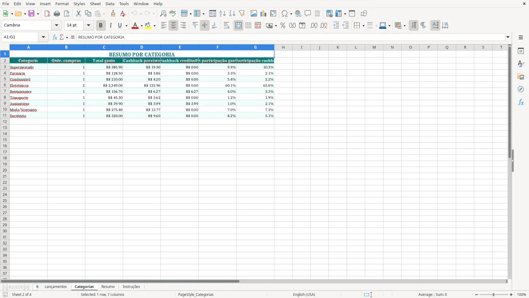The image size is (529, 298).
Task: Cut the selected cells
Action: pyautogui.click(x=78, y=14)
